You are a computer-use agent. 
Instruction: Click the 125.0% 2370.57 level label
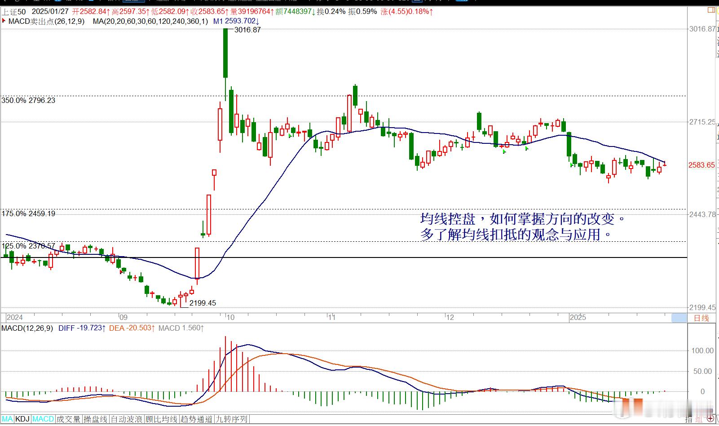(28, 246)
